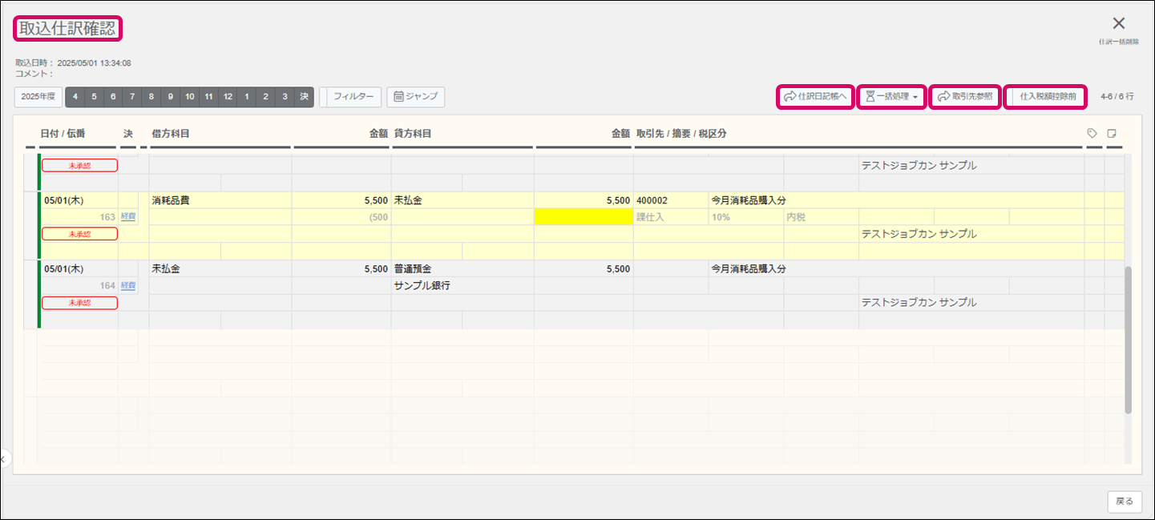Select the 決 settlement period tab

[x=304, y=97]
